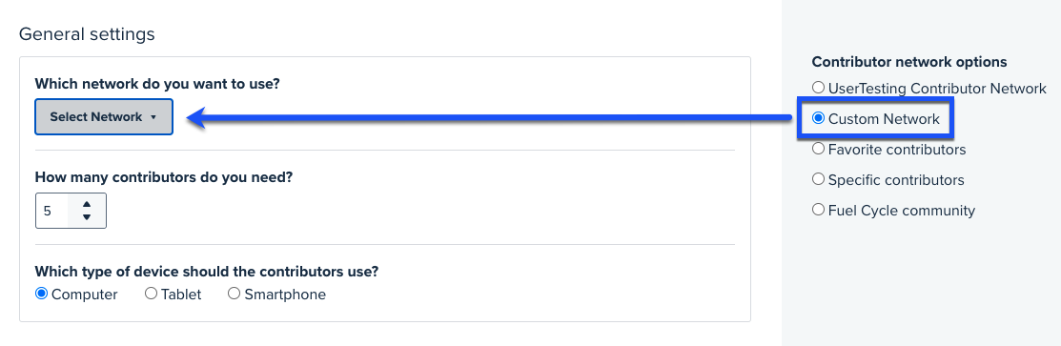Viewport: 1061px width, 346px height.
Task: Choose the Tablet device radio button
Action: pos(152,294)
